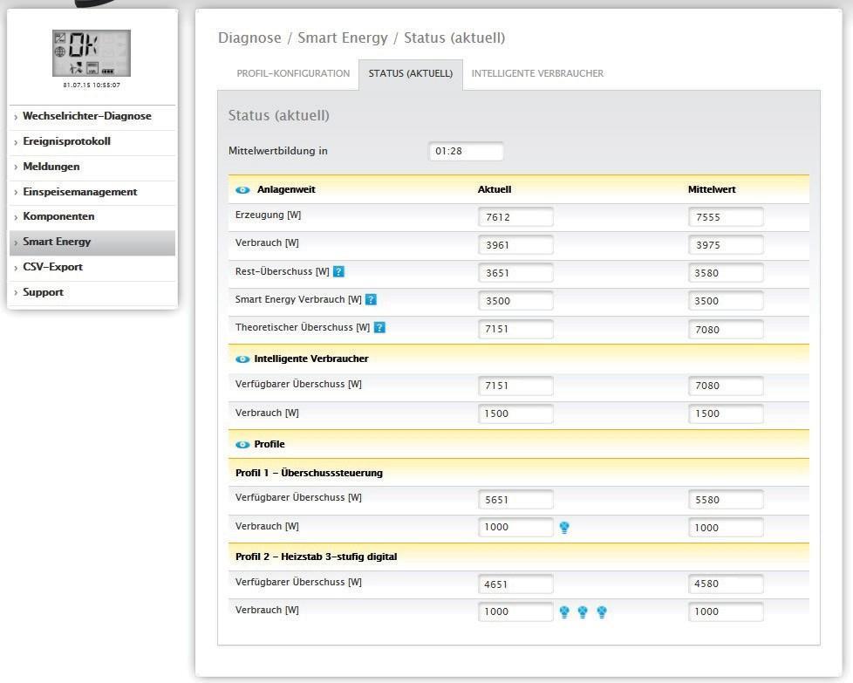Screen dimensions: 853x683
Task: Click Rest-Überschuss Mittelwert field 3580
Action: (x=726, y=273)
